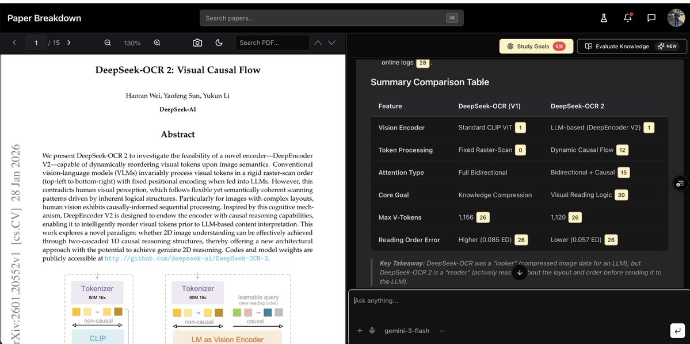690x344 pixels.
Task: Zoom out of the PDF
Action: pos(108,43)
